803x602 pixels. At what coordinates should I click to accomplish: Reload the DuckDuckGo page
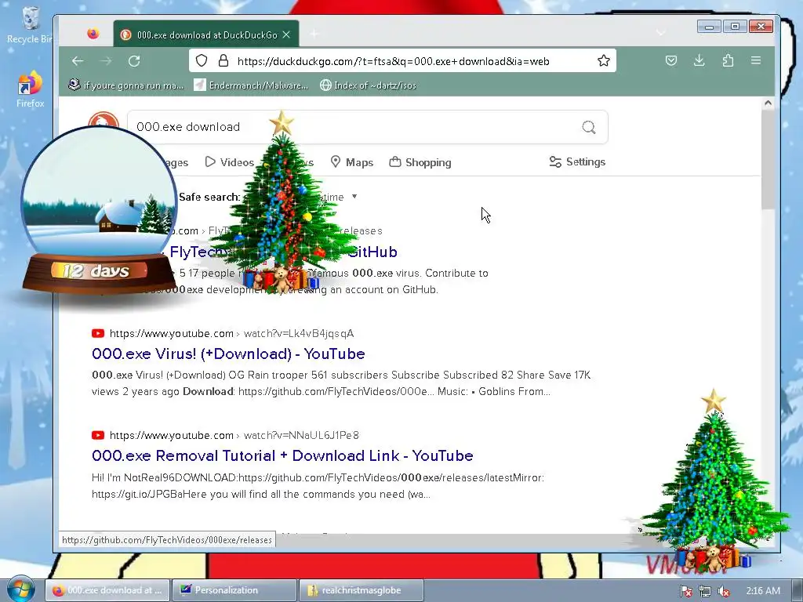tap(134, 61)
